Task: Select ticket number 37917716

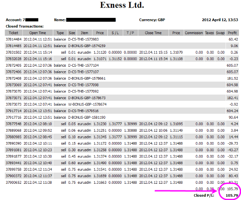Action: 13,117
